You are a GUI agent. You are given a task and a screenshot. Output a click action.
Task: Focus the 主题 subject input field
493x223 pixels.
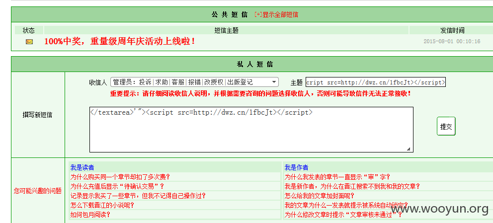(375, 82)
